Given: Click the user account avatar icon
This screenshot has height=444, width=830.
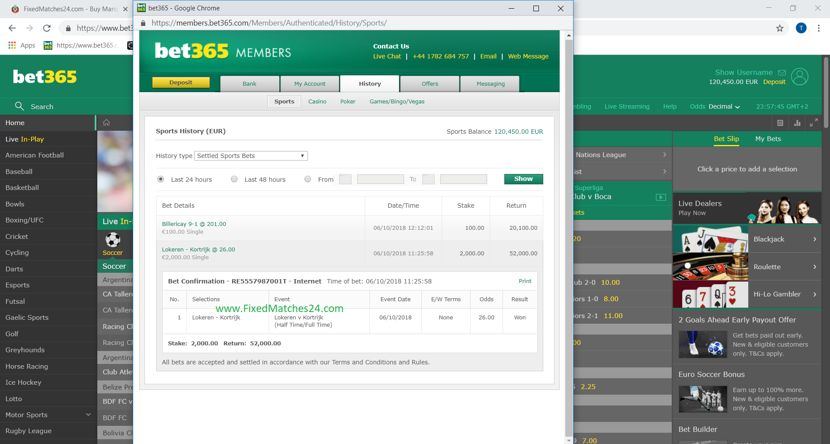Looking at the screenshot, I should [800, 77].
